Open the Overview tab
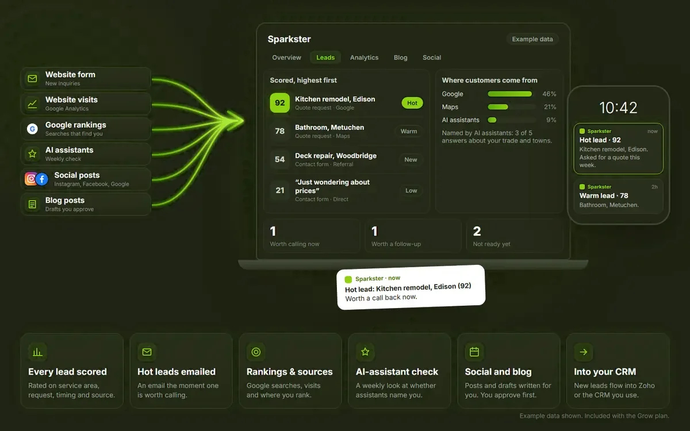Screen dimensions: 690x431 (x=287, y=57)
